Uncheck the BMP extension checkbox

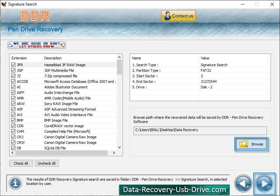click(13, 120)
